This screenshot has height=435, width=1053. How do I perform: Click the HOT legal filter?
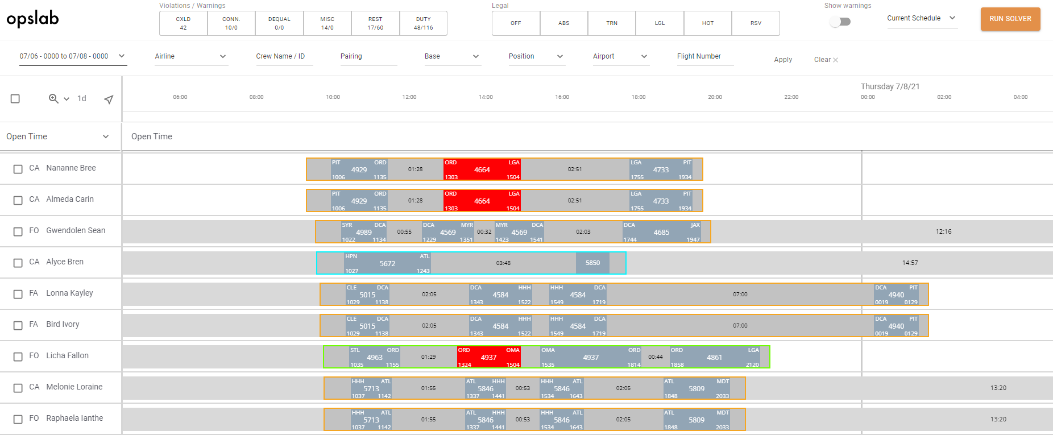pyautogui.click(x=708, y=23)
